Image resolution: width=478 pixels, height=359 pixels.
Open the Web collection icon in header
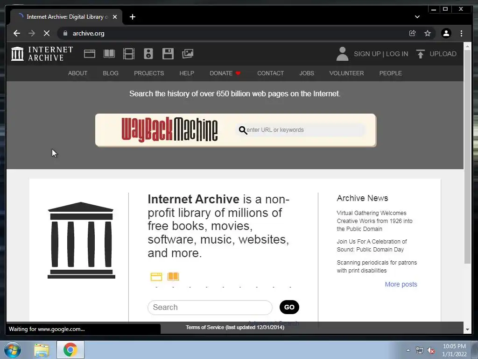coord(90,54)
